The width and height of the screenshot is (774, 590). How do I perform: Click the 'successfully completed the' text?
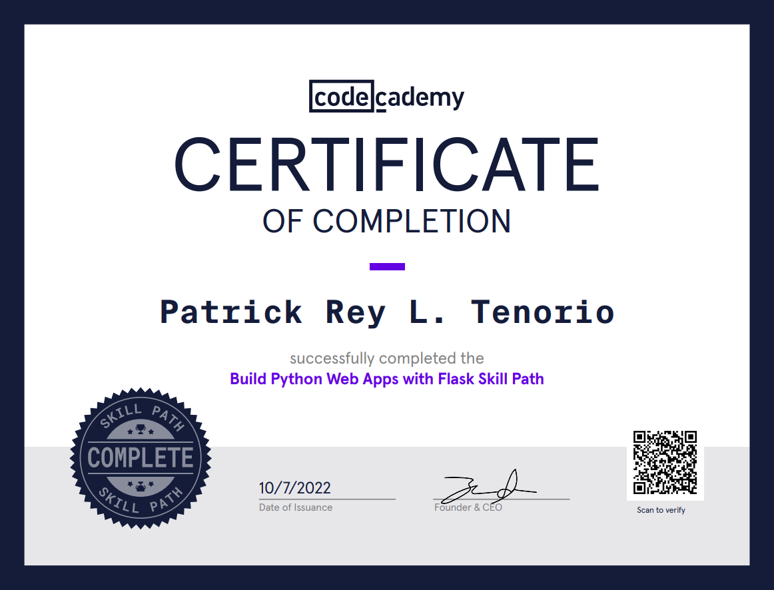tap(387, 358)
